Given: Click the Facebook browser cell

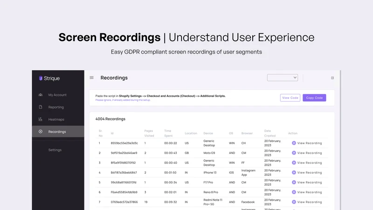Looking at the screenshot, I should [x=248, y=202].
